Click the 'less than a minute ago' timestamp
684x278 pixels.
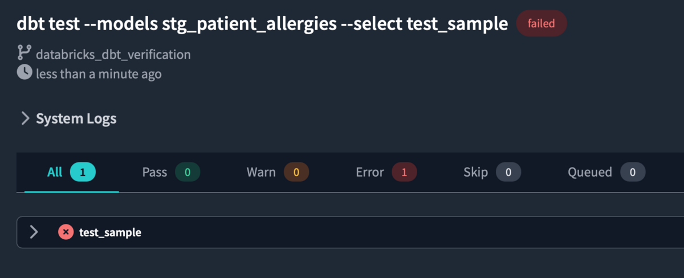pyautogui.click(x=99, y=74)
